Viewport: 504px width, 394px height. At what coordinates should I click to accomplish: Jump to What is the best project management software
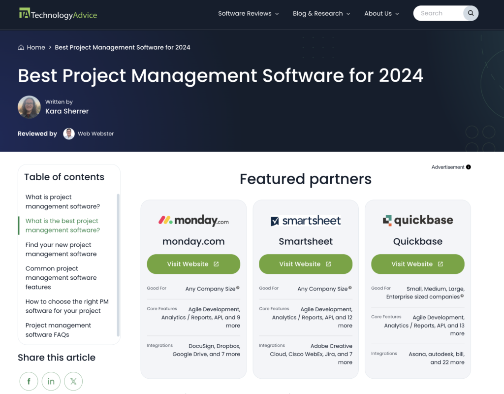tap(63, 226)
